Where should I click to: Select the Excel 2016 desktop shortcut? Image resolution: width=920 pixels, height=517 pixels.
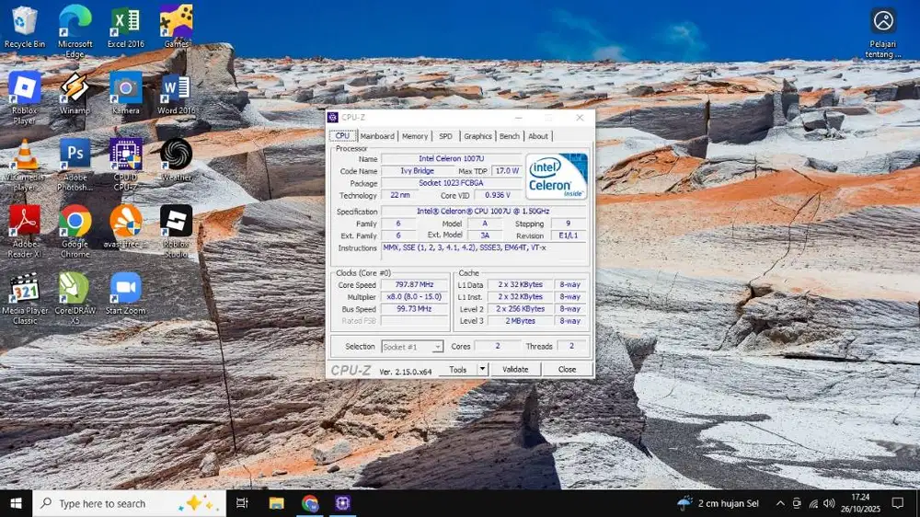(125, 22)
